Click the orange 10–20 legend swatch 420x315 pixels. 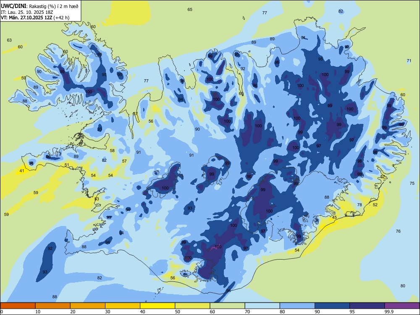pyautogui.click(x=53, y=306)
